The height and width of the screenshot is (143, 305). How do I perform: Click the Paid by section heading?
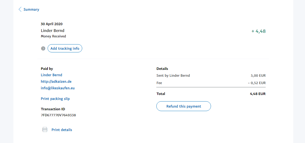point(47,69)
